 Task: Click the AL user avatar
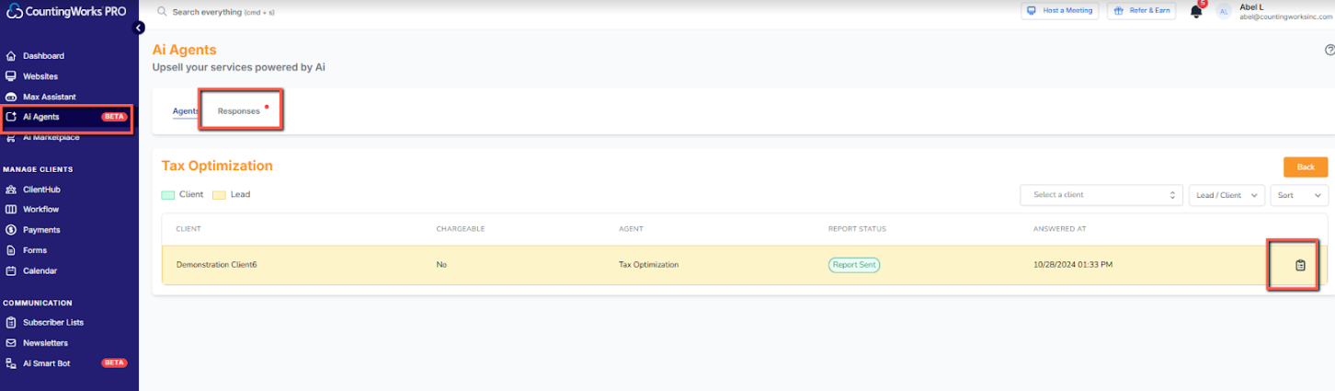[1224, 11]
